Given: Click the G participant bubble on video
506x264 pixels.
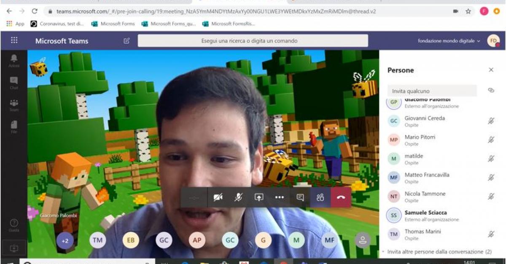Looking at the screenshot, I should (x=263, y=240).
